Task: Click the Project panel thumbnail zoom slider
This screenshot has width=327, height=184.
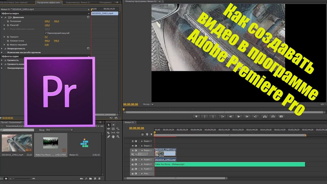Action: 14,179
